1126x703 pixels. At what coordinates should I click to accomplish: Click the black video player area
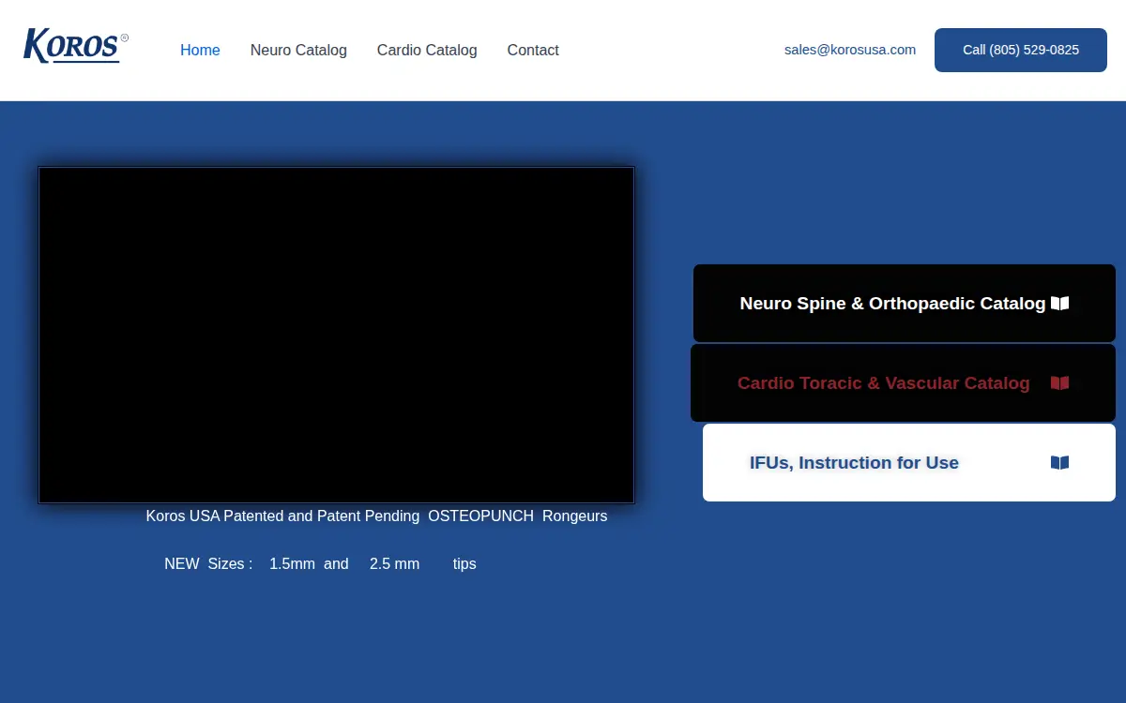pos(336,336)
